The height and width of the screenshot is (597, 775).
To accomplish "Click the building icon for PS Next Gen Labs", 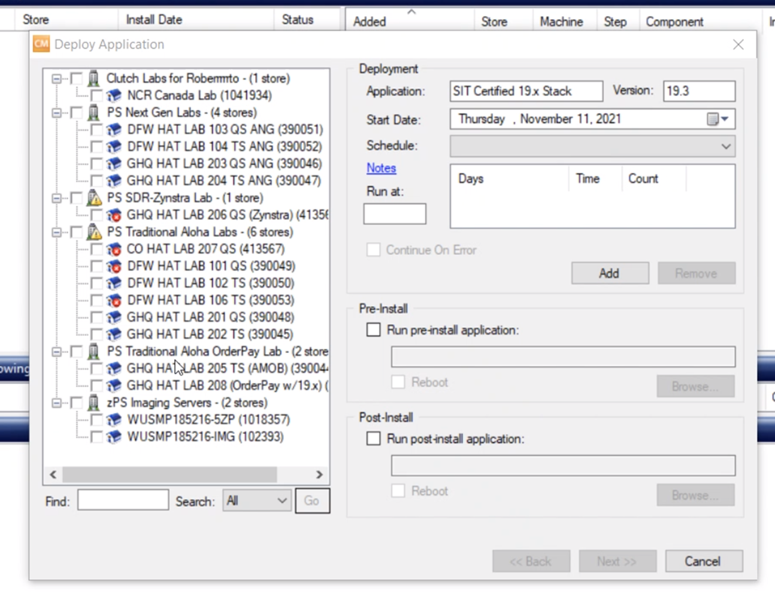I will pyautogui.click(x=94, y=113).
